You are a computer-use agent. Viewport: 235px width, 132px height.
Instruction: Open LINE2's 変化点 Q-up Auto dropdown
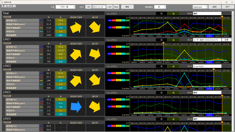point(207,66)
